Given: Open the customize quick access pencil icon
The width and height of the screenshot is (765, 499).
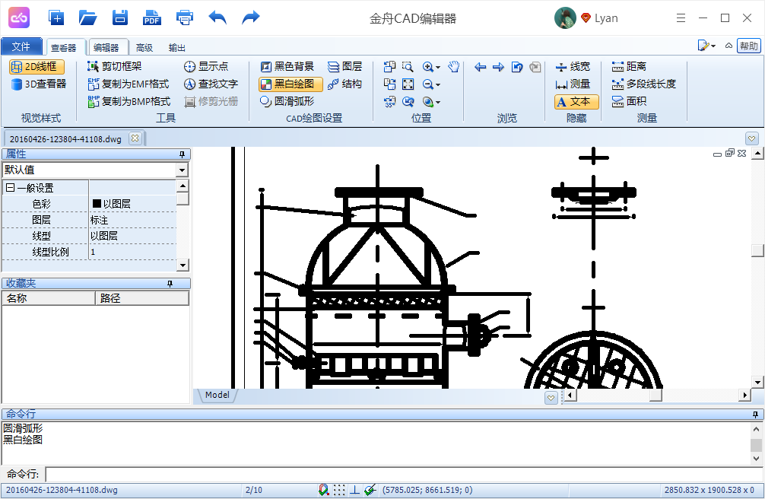Looking at the screenshot, I should coord(703,46).
